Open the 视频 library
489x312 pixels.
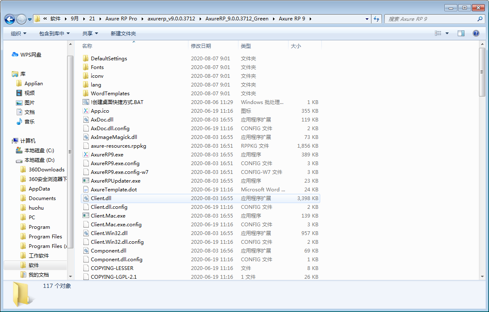pyautogui.click(x=25, y=93)
